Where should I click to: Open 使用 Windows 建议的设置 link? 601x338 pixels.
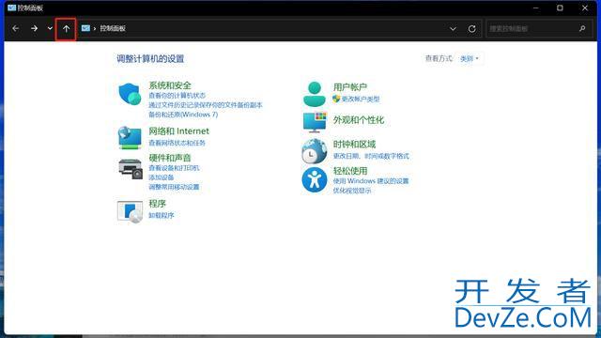pyautogui.click(x=371, y=181)
